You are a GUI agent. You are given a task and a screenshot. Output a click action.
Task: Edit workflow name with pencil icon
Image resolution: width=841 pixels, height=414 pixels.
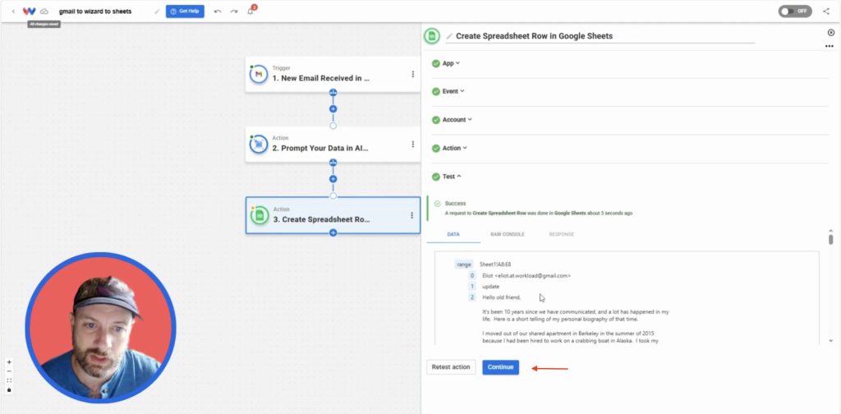(157, 11)
